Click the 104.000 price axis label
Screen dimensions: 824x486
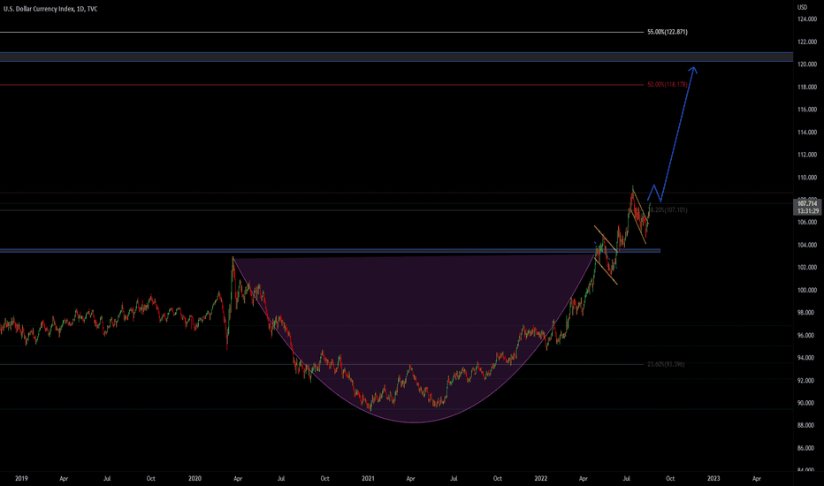pos(807,245)
